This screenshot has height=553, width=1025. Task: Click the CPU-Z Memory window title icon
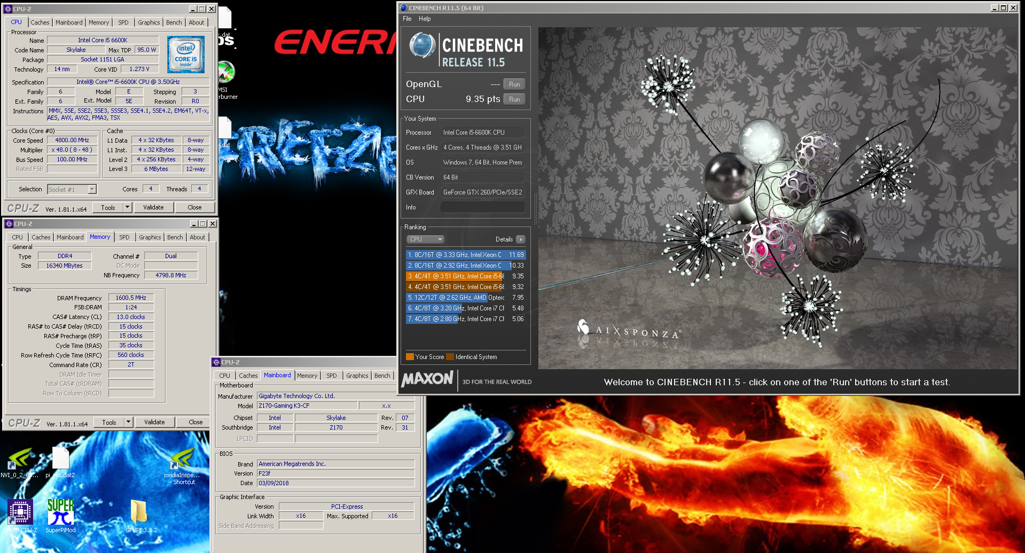9,224
